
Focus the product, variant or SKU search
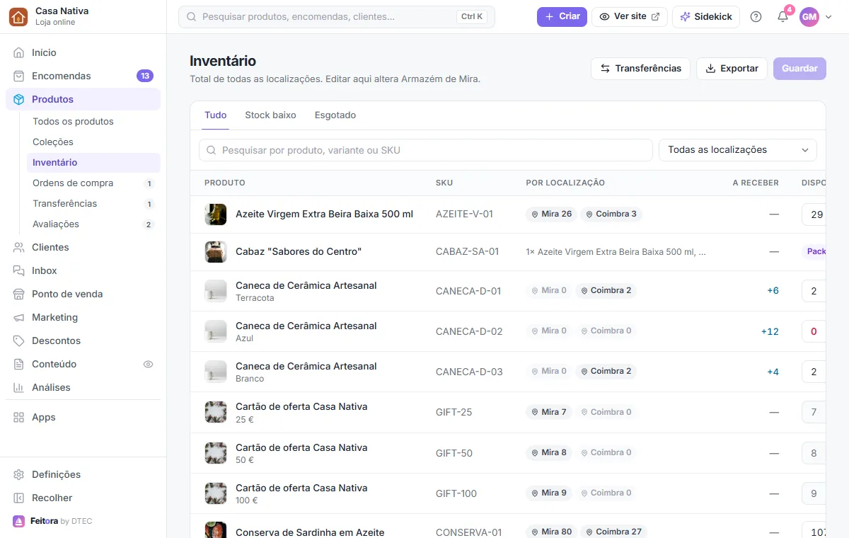click(425, 150)
